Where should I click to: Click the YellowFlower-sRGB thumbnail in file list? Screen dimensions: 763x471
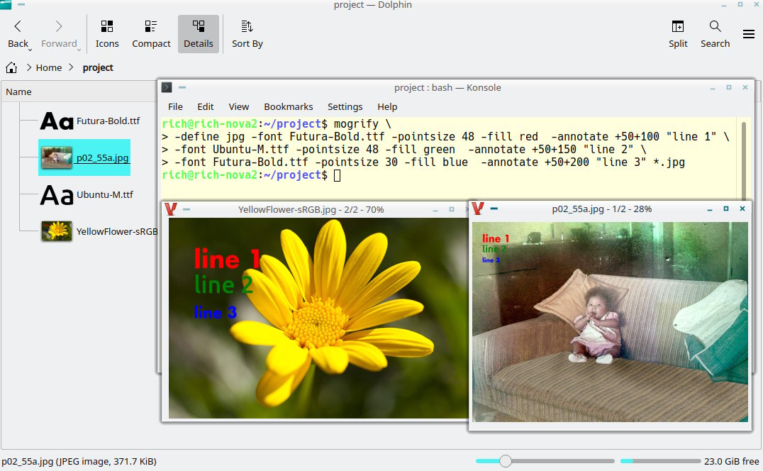(57, 231)
